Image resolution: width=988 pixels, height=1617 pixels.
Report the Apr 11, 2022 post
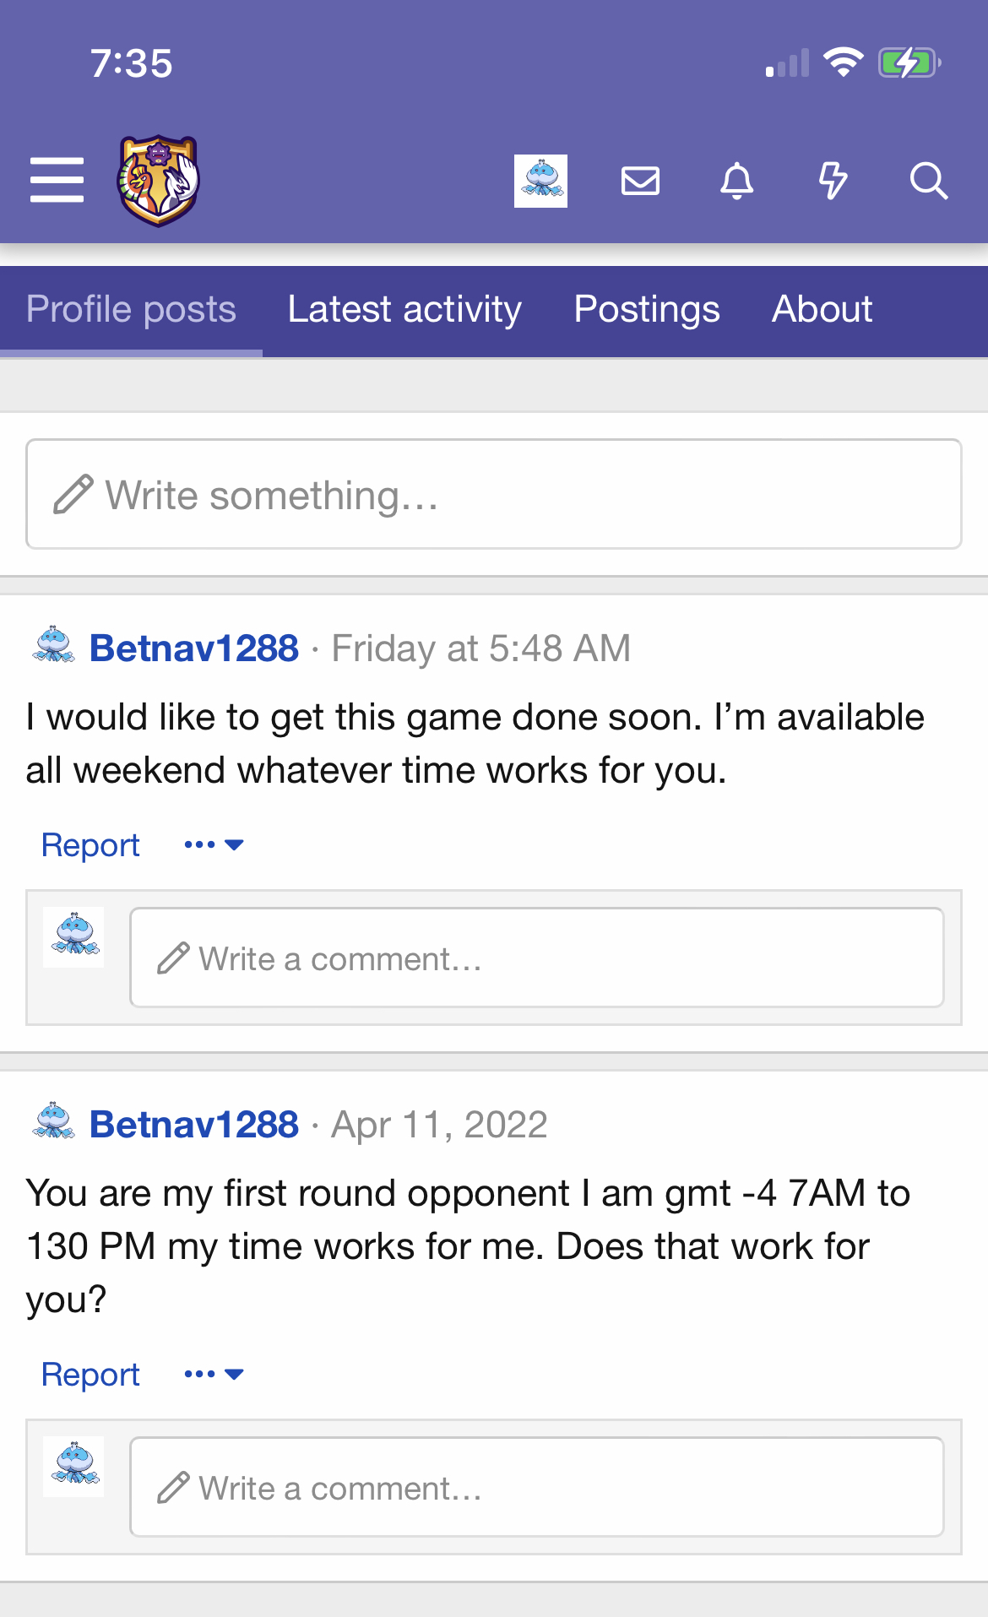click(90, 1375)
